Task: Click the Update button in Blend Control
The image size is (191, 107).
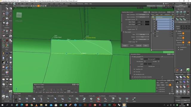Action: point(132,45)
